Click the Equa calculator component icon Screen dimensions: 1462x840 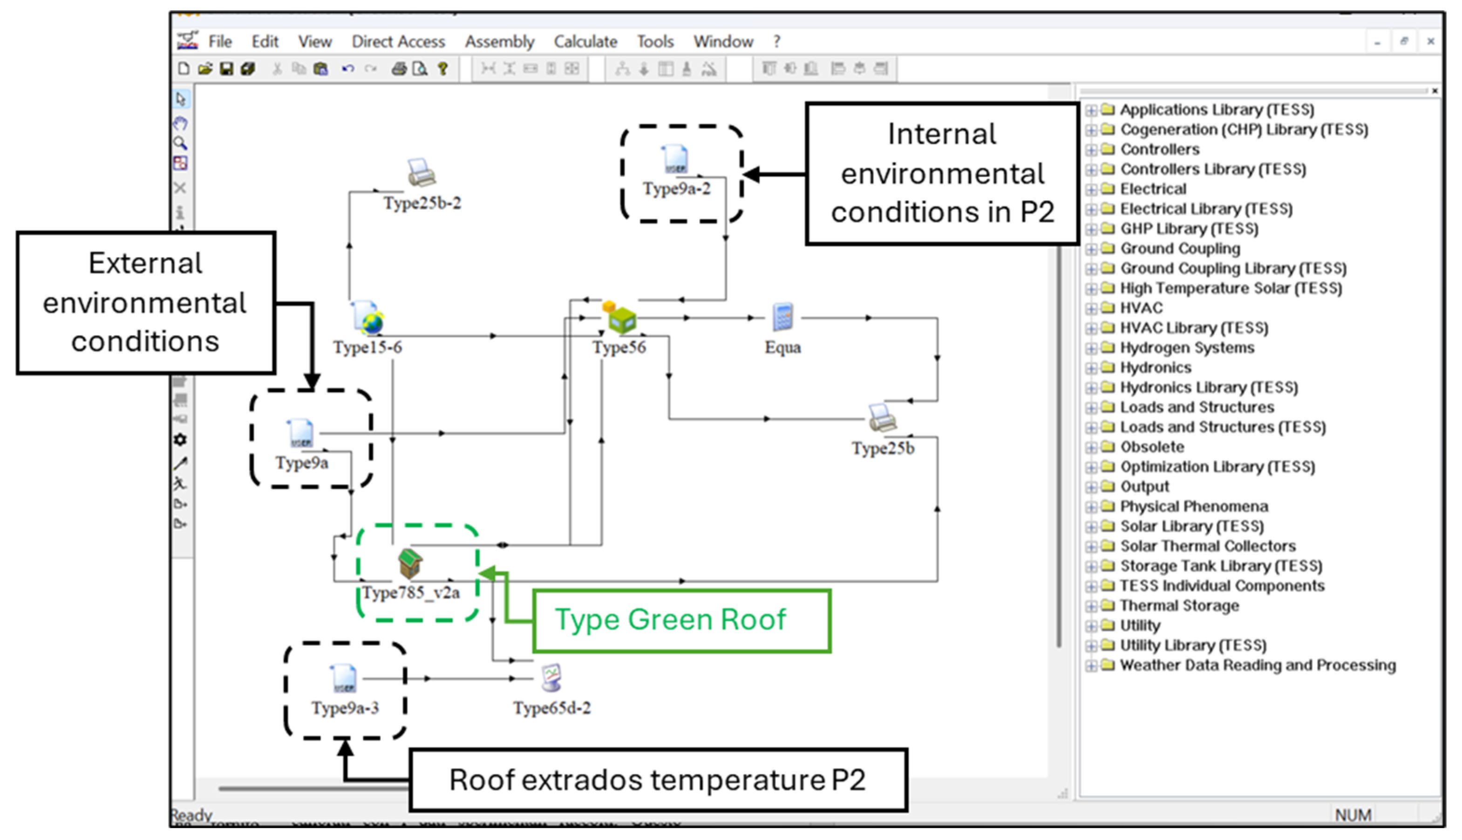[x=782, y=317]
